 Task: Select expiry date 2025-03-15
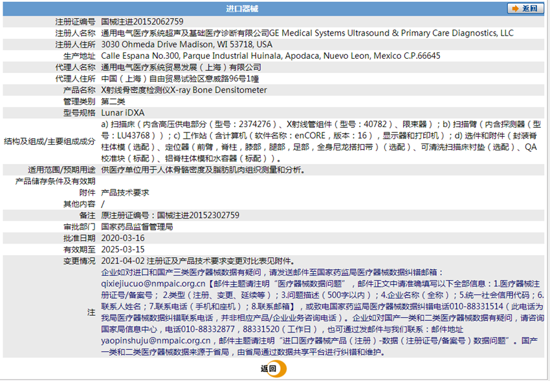tap(123, 249)
